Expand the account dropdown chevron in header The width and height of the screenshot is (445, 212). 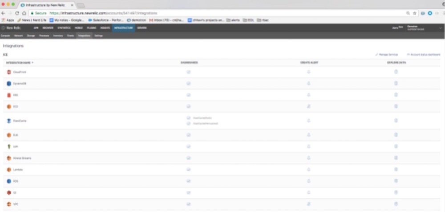point(441,27)
